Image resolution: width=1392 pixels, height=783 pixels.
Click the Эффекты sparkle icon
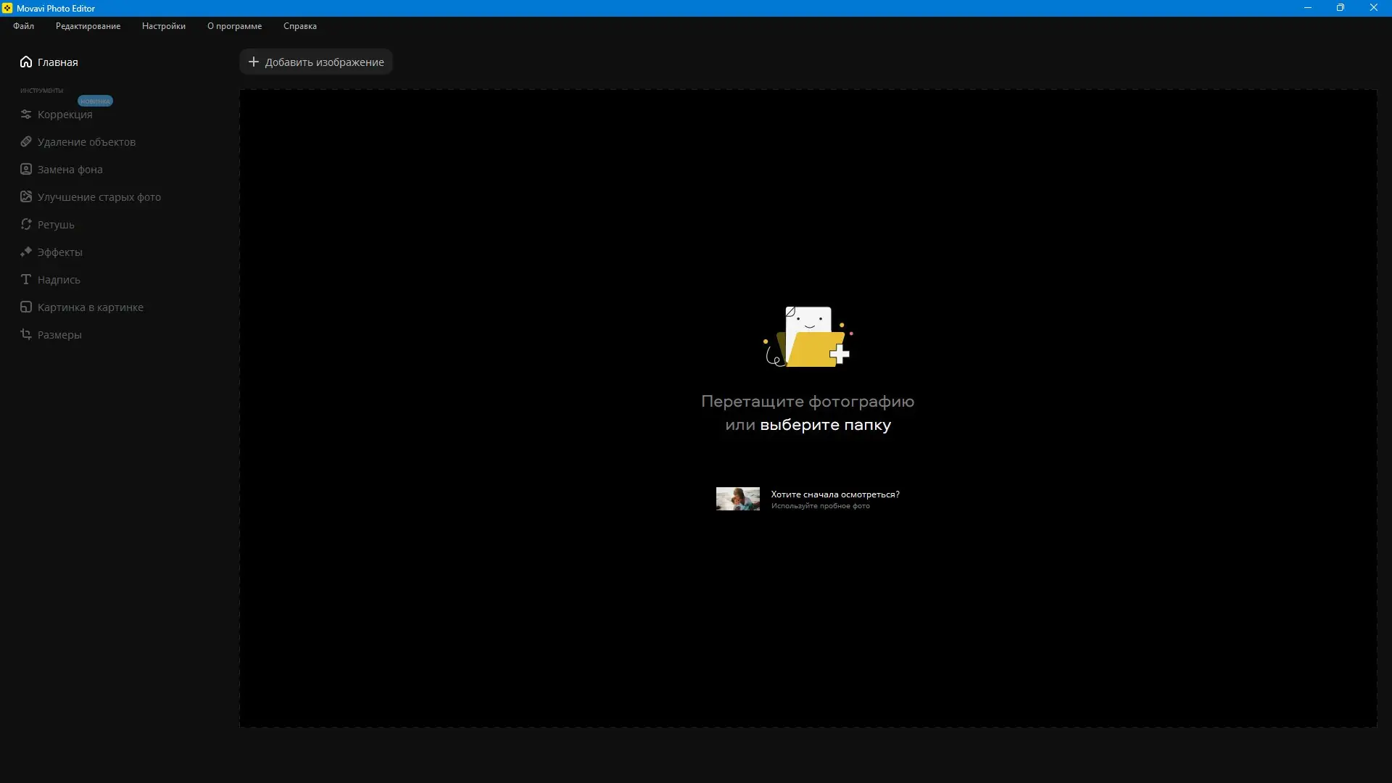click(x=26, y=252)
